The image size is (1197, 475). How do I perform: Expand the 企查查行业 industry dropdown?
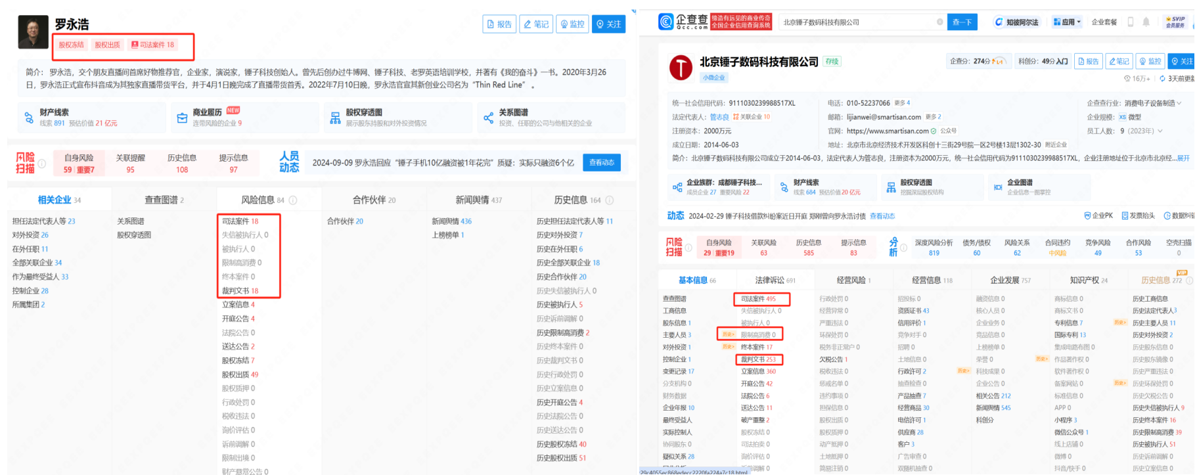[x=1179, y=103]
